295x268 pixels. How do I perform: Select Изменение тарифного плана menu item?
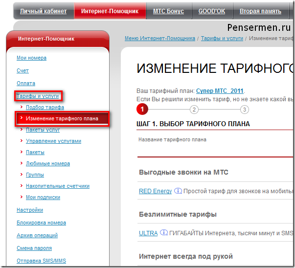[x=62, y=118]
